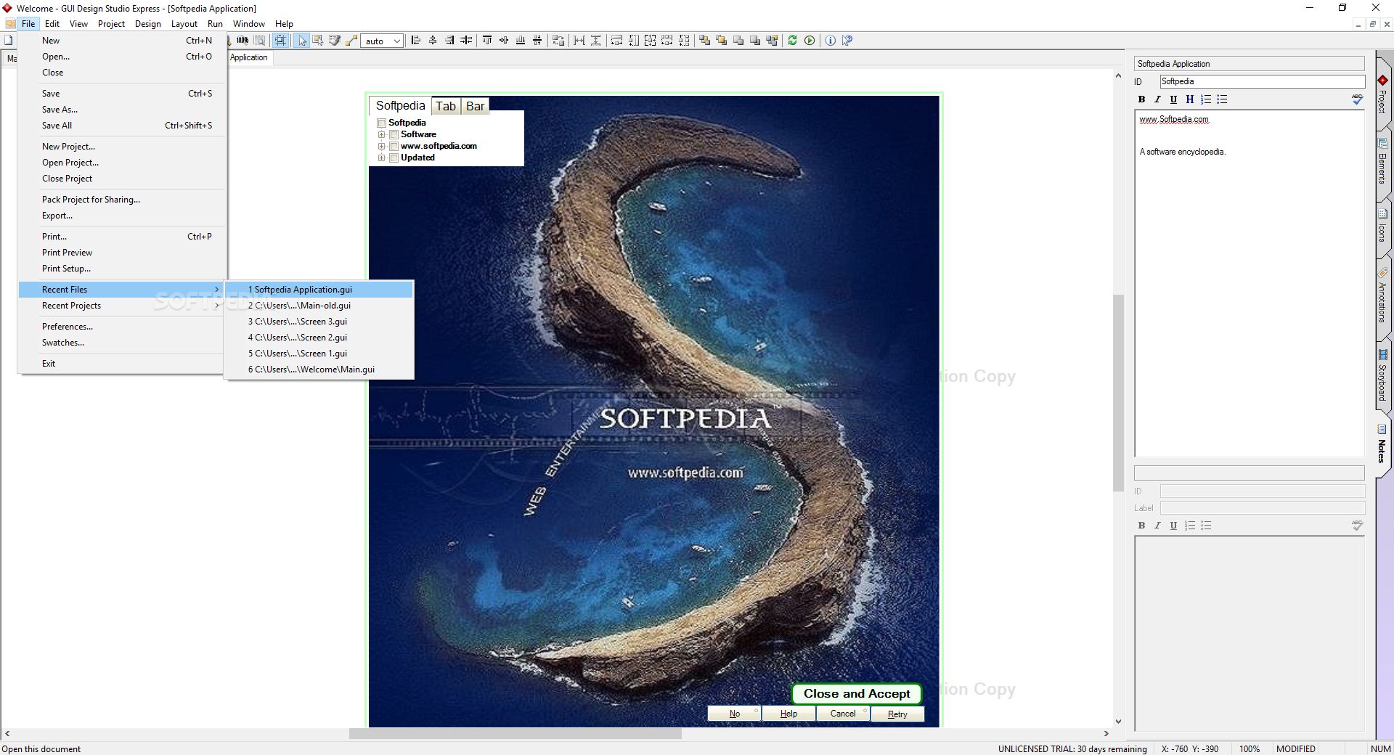Check the www.softpedia.com tree checkbox
The width and height of the screenshot is (1394, 755).
[394, 146]
